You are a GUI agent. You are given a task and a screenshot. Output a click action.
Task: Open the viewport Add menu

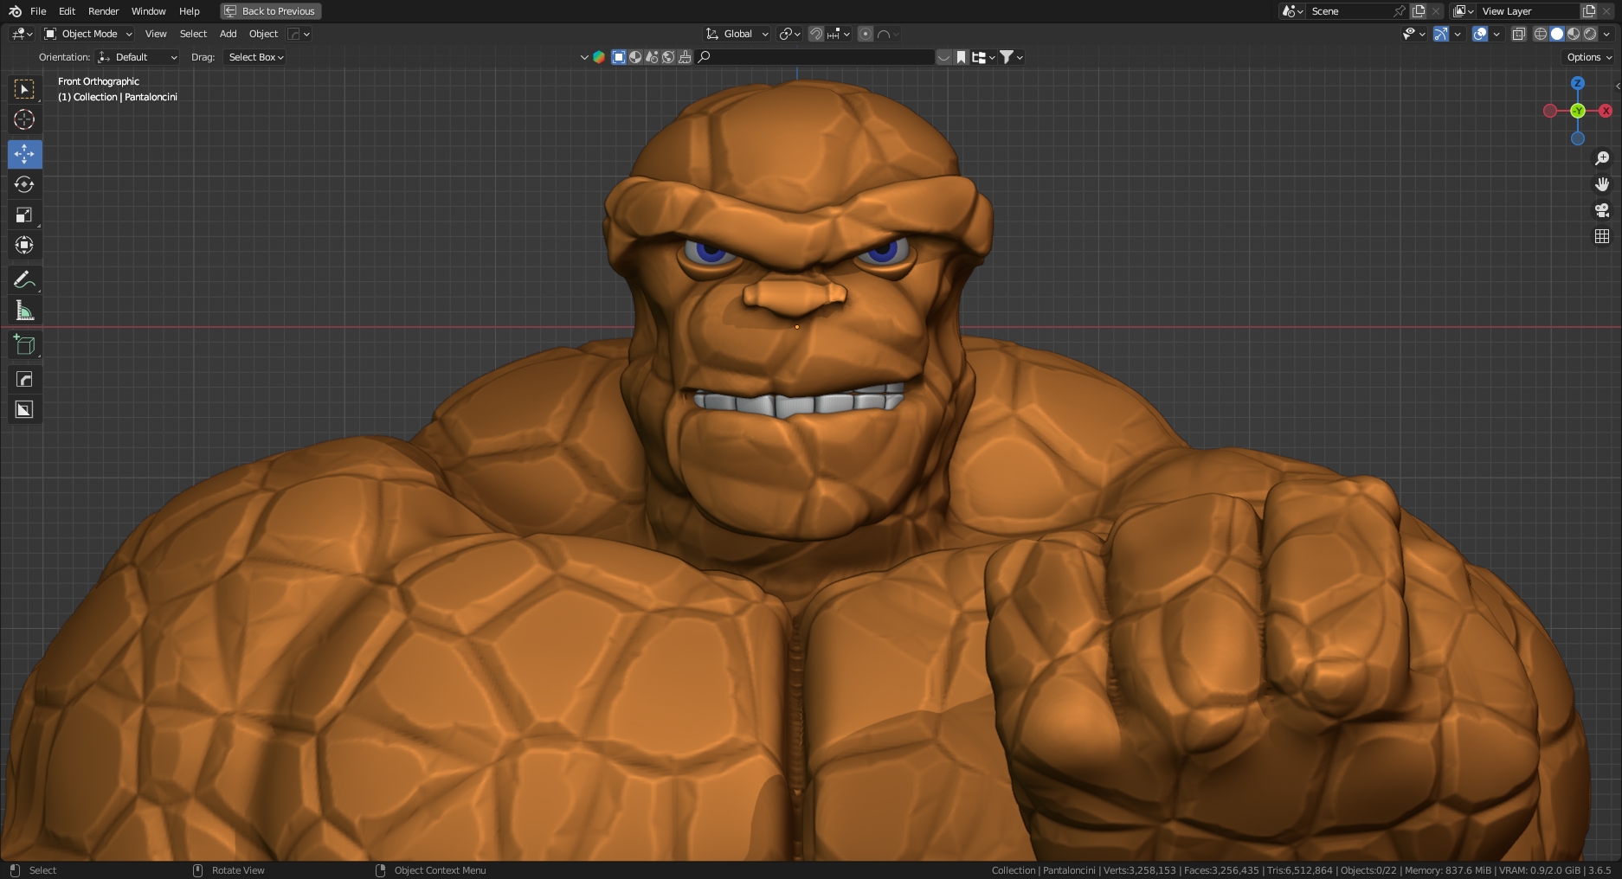(x=228, y=34)
